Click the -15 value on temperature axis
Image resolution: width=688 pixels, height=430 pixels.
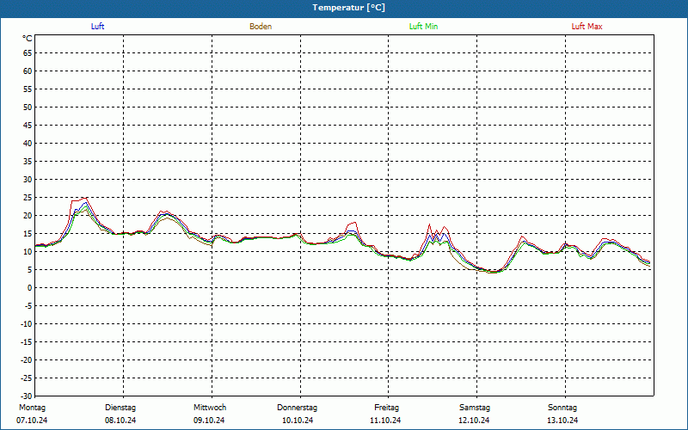(x=27, y=341)
